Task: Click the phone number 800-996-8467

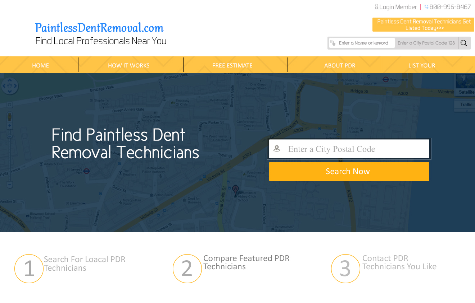Action: point(450,7)
